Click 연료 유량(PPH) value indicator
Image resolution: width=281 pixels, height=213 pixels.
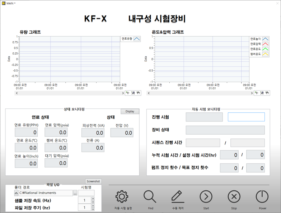(26, 132)
